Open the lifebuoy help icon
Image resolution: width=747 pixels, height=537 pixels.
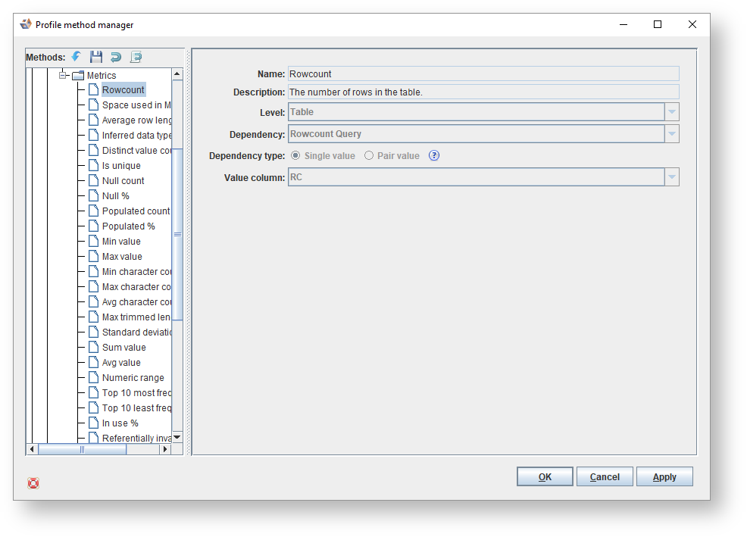(x=33, y=483)
